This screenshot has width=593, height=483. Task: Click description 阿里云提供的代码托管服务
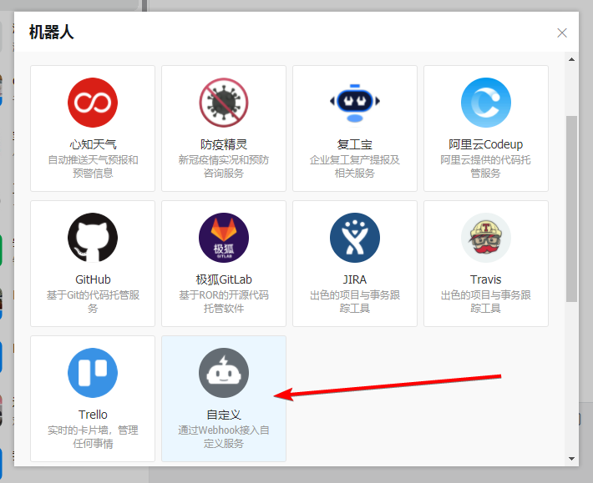tap(486, 167)
